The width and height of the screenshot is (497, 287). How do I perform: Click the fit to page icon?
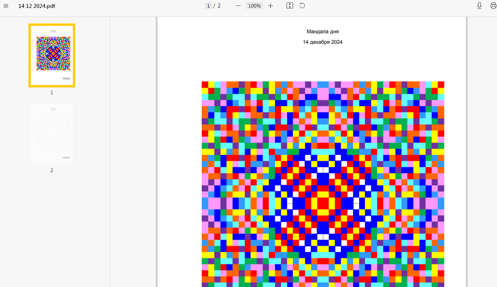[x=290, y=6]
